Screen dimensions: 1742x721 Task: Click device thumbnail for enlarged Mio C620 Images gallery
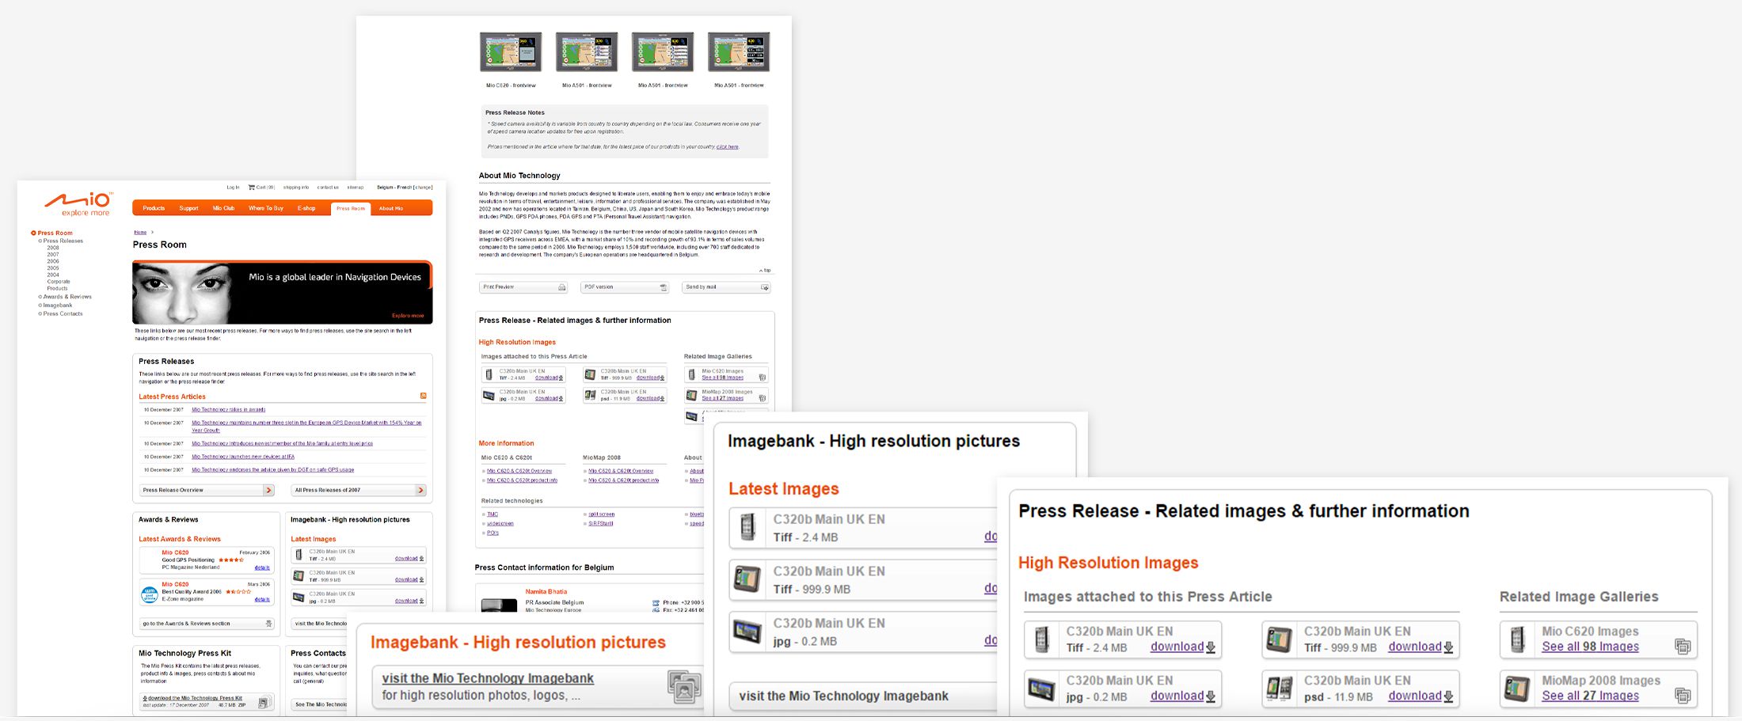tap(1517, 639)
